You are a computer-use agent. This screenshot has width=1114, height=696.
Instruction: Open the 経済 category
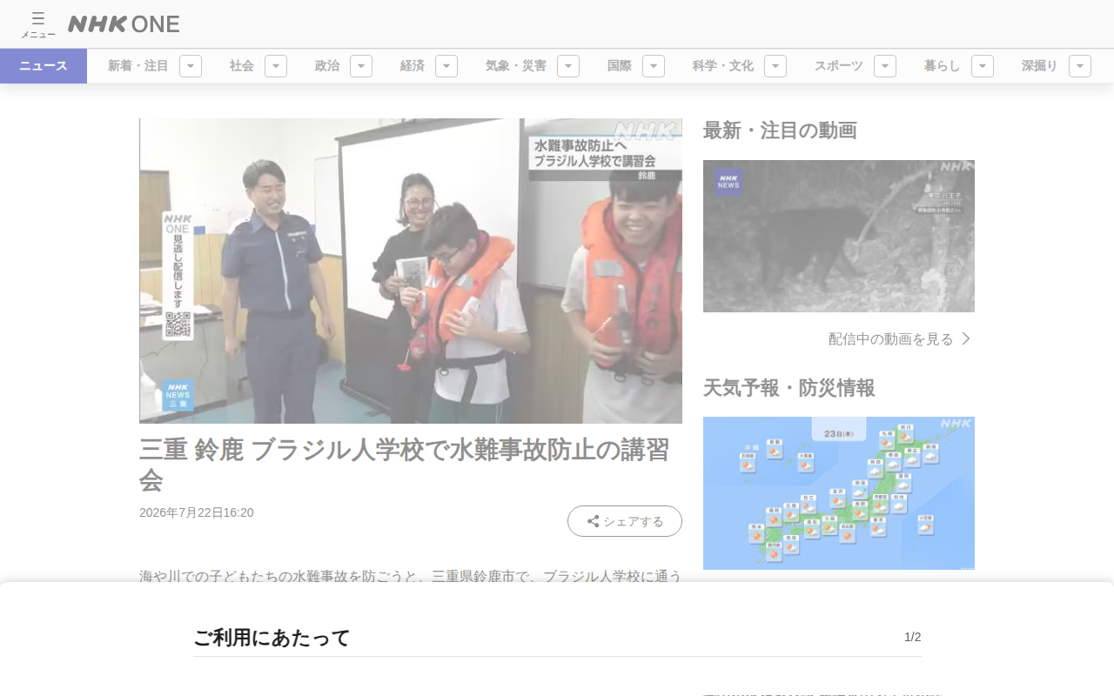413,66
